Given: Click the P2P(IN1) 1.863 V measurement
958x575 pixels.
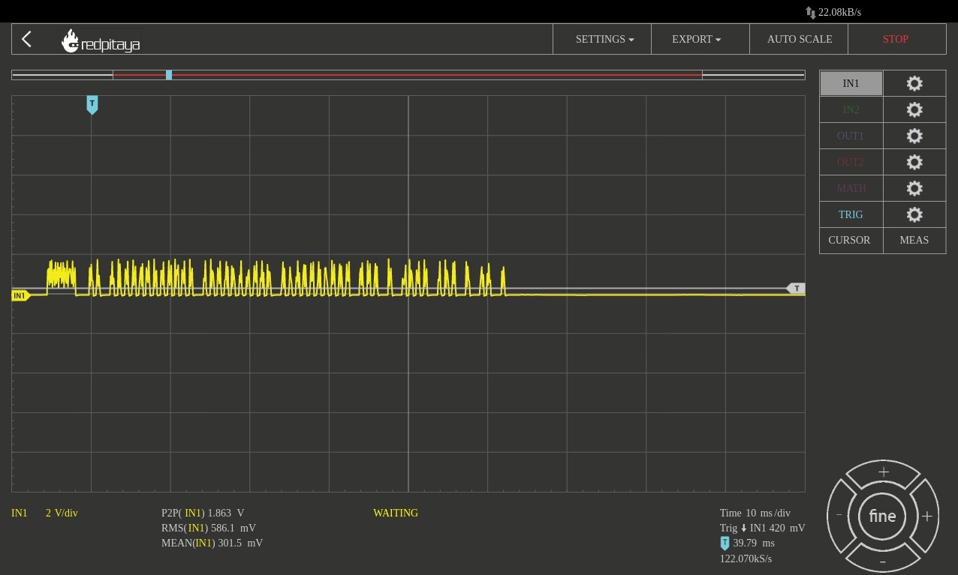Looking at the screenshot, I should tap(203, 514).
